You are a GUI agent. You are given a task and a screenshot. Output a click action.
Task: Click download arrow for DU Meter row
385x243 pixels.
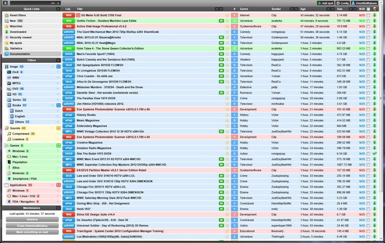point(374,15)
